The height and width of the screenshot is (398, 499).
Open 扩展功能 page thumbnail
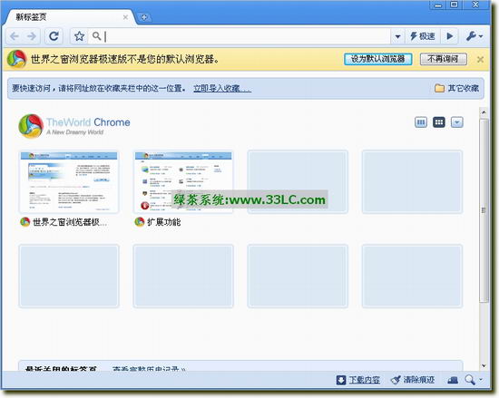point(183,181)
